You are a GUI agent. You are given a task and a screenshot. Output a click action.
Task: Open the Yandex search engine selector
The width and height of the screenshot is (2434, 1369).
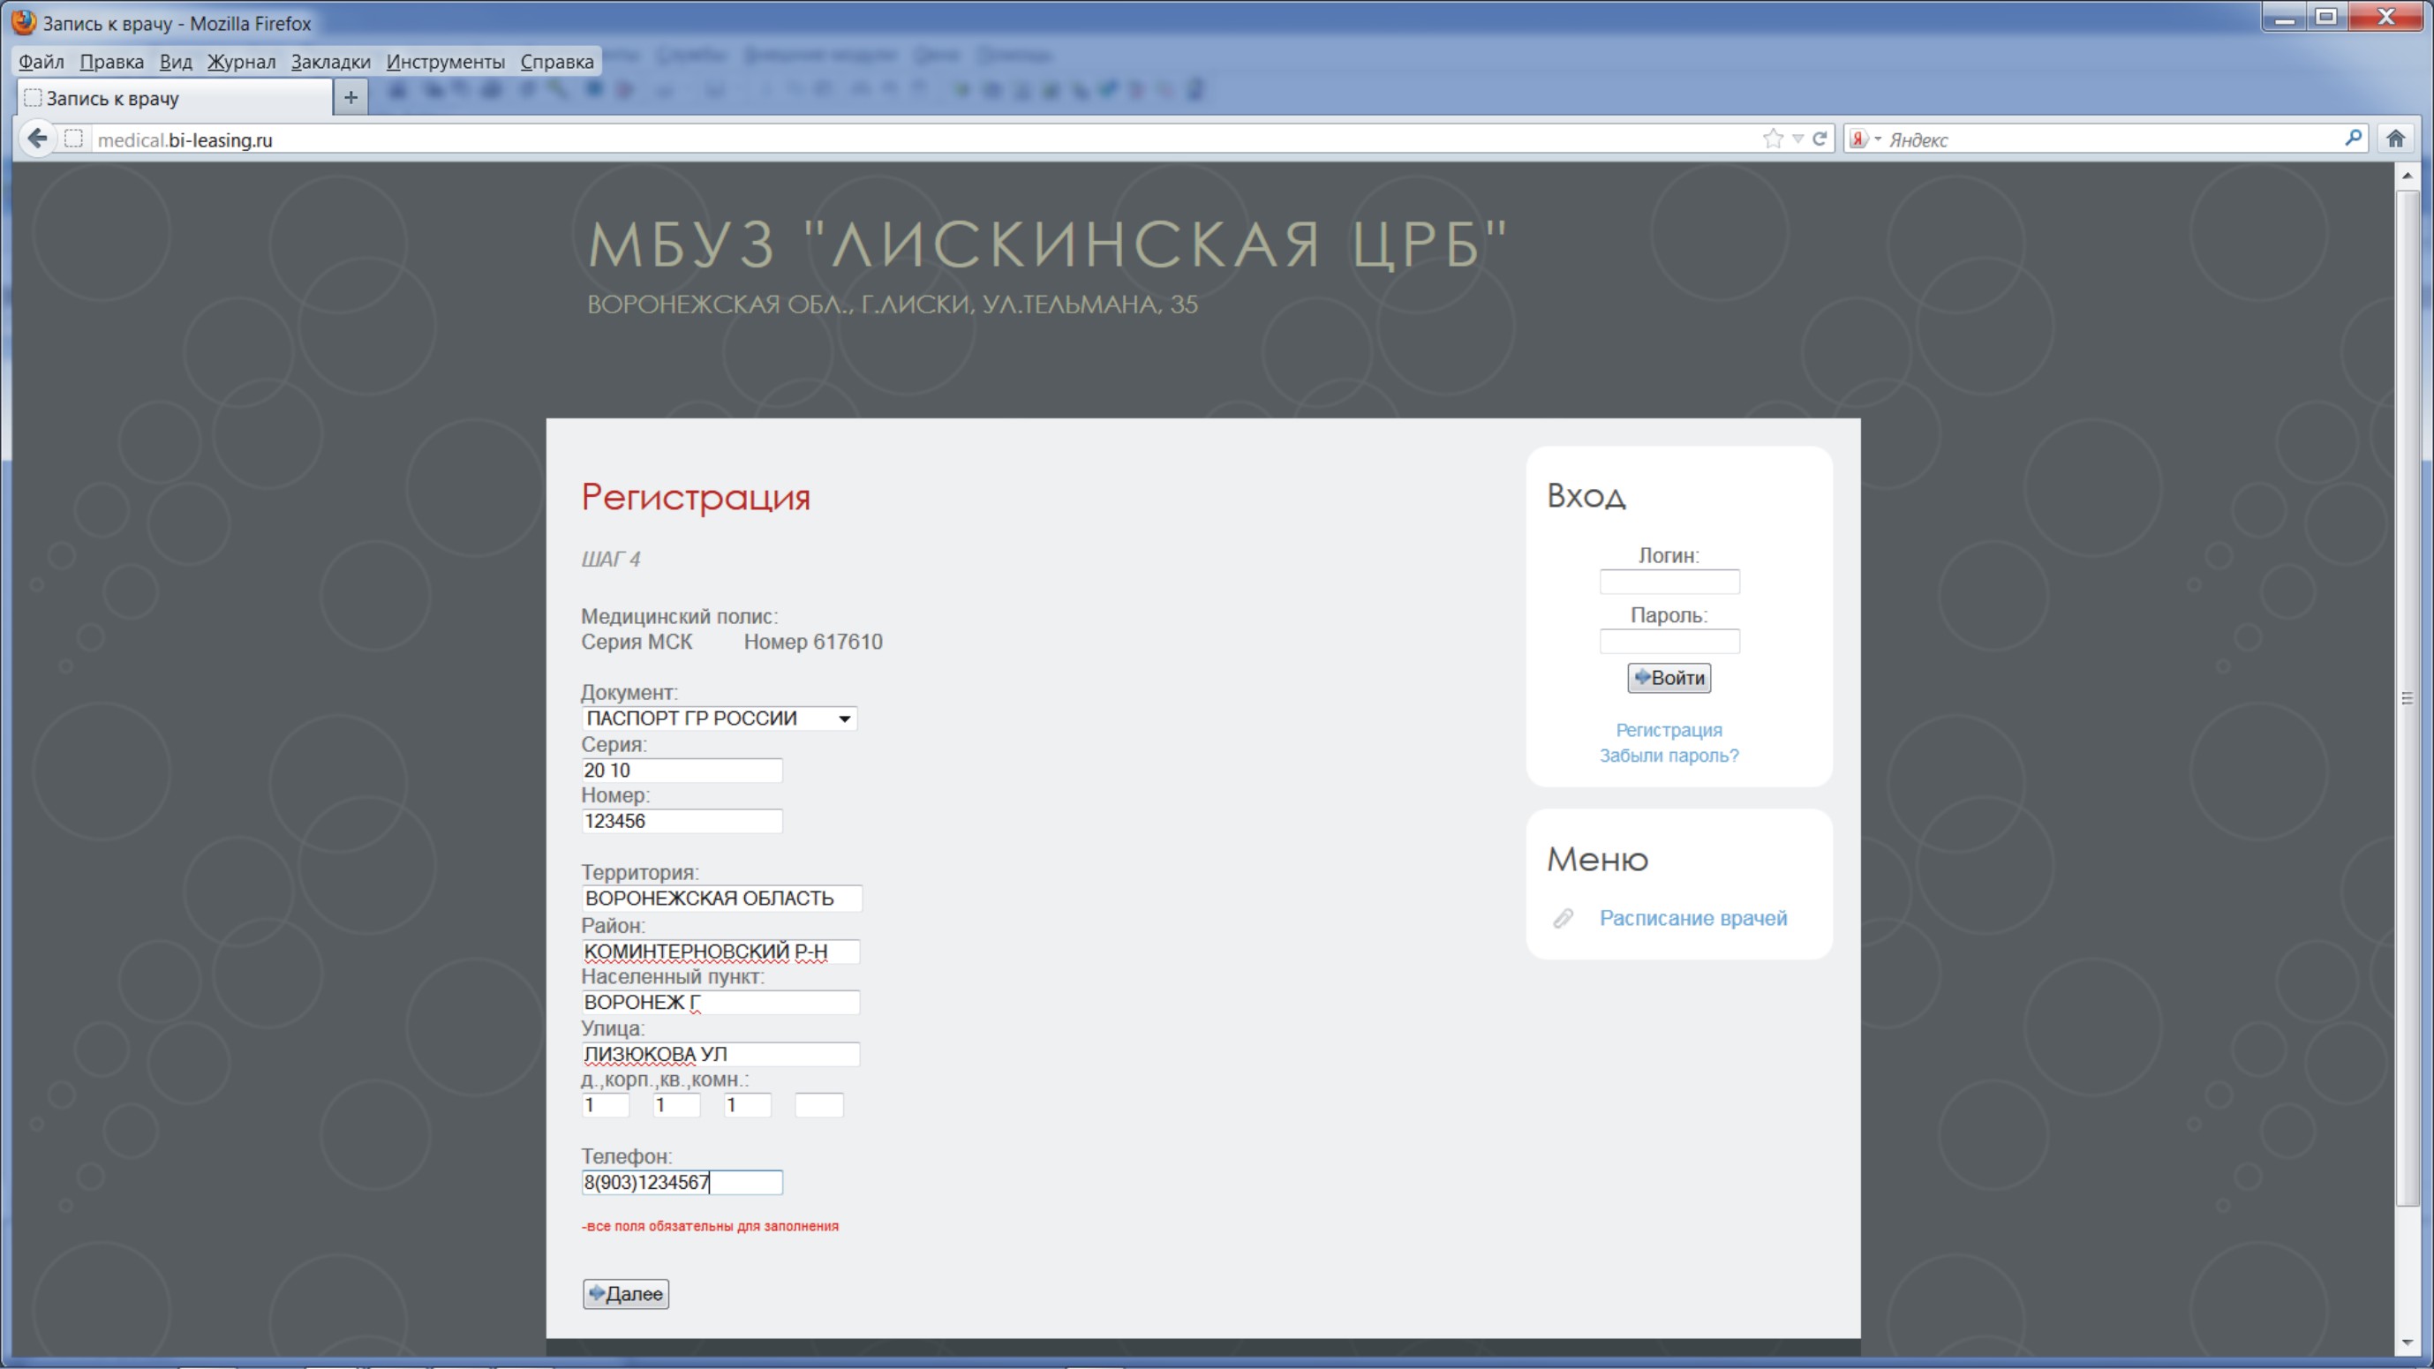pyautogui.click(x=1865, y=139)
